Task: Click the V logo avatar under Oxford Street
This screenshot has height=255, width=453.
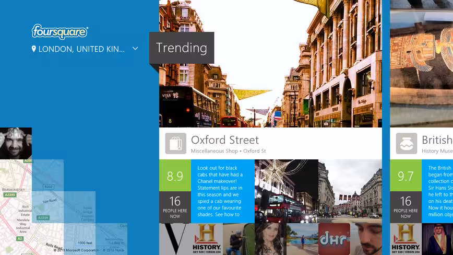Action: pyautogui.click(x=175, y=239)
